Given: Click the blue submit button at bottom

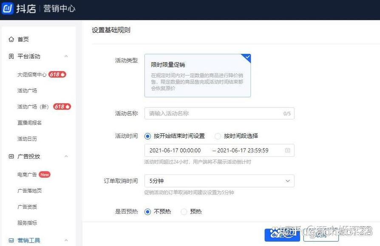Looking at the screenshot, I should click(x=282, y=235).
